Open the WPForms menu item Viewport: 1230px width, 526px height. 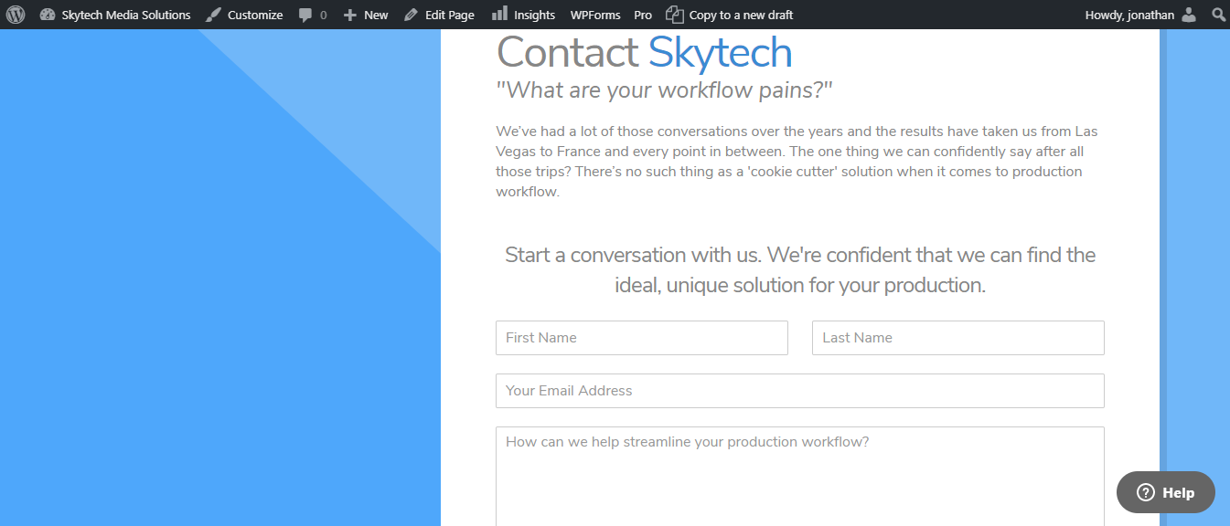click(x=595, y=15)
